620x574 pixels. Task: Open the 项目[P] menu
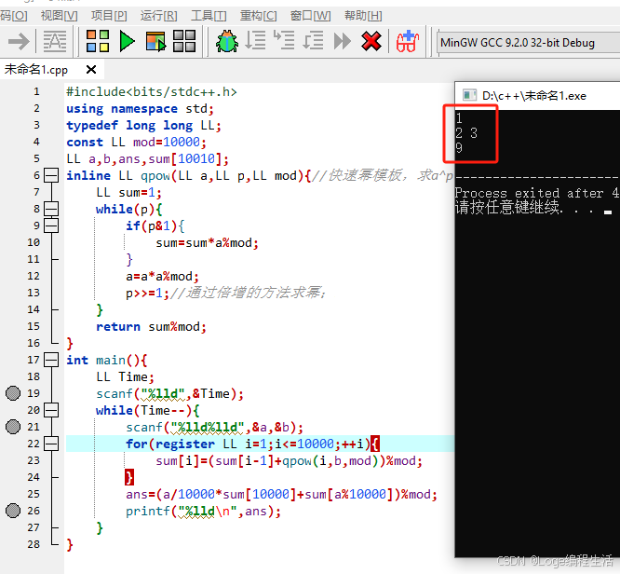[x=109, y=16]
